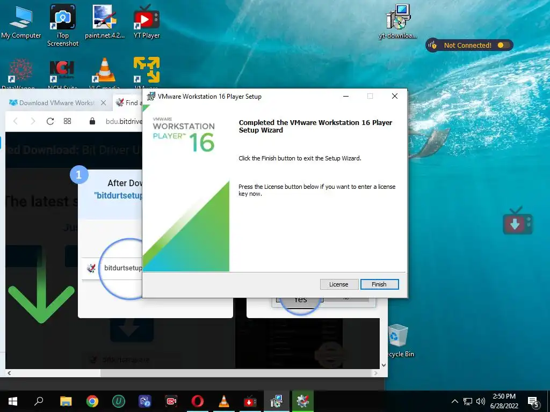
Task: Click the Finish button in setup wizard
Action: [379, 284]
